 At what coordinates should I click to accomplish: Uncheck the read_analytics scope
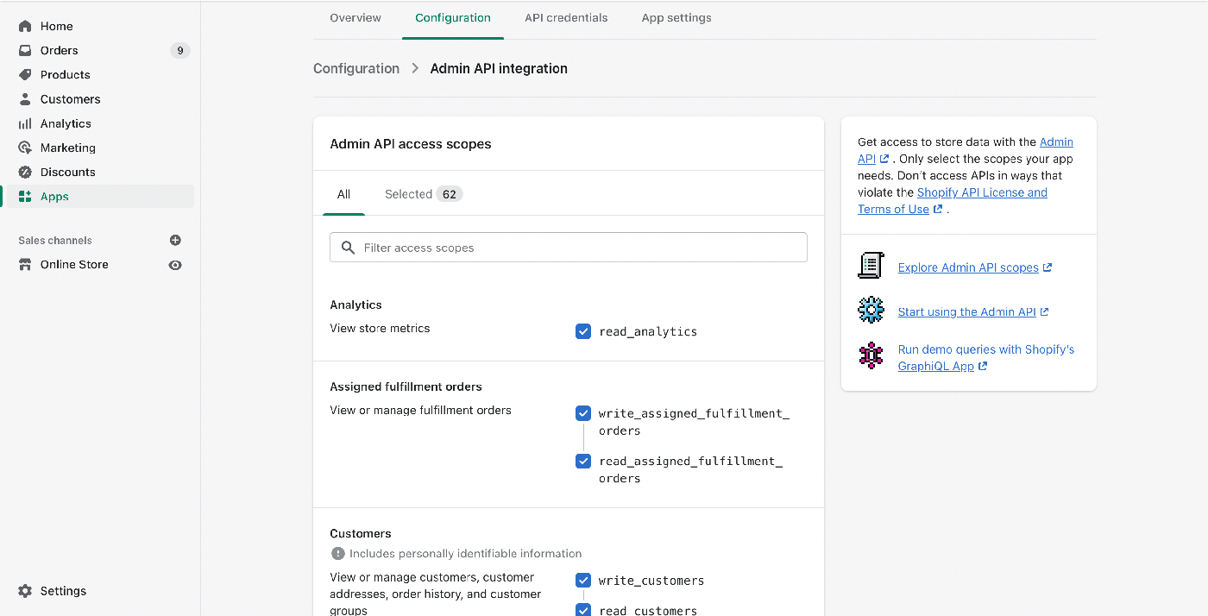pyautogui.click(x=583, y=331)
